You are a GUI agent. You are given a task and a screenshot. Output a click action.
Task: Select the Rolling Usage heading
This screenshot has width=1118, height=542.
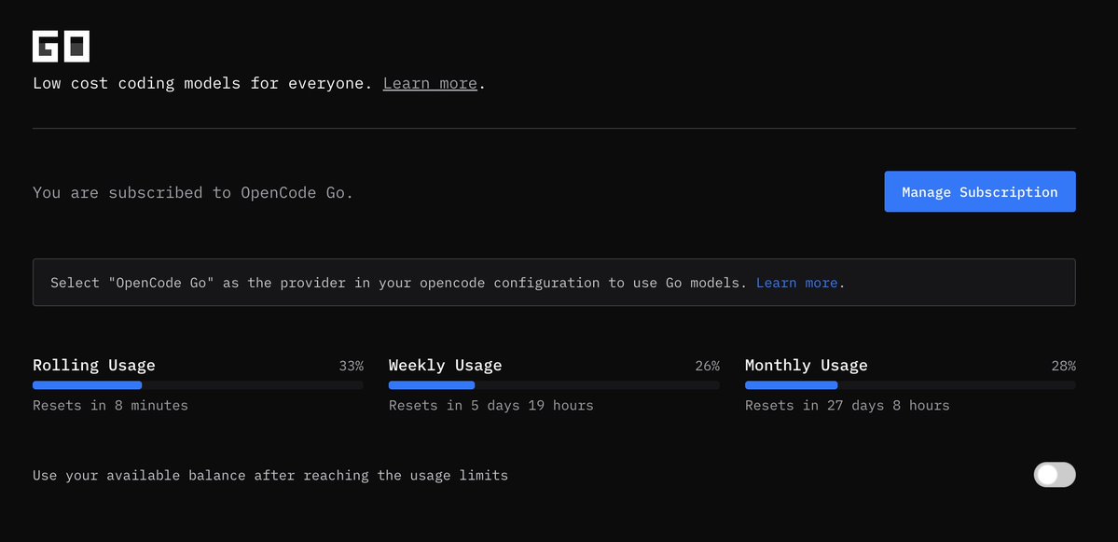point(94,365)
